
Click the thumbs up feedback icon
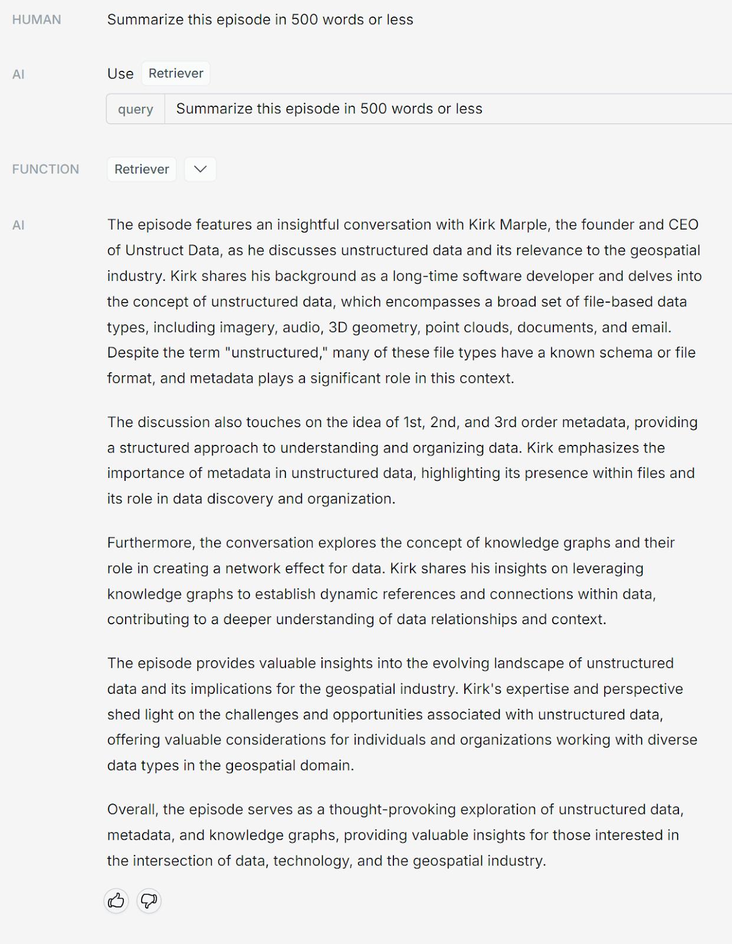[116, 900]
